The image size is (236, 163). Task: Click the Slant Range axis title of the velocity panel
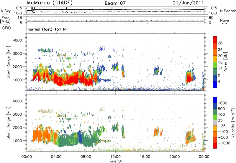pos(8,123)
